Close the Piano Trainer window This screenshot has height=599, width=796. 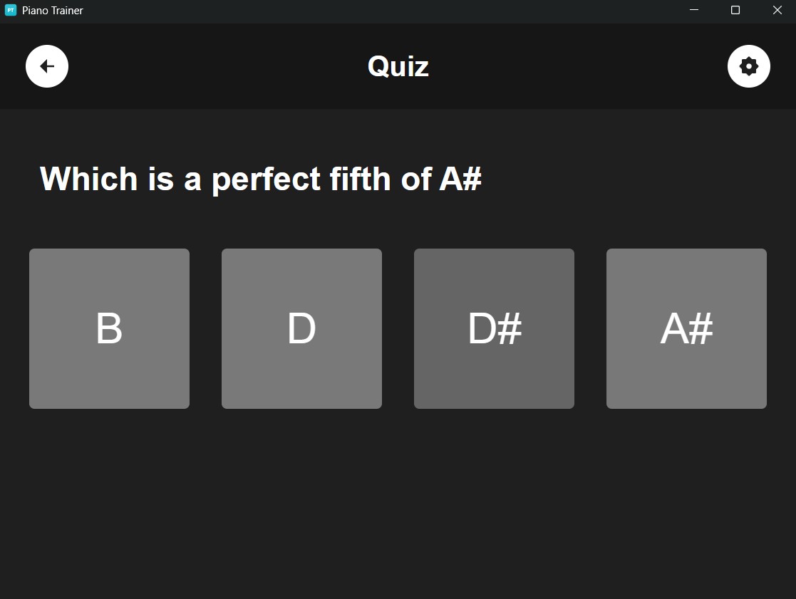tap(777, 11)
